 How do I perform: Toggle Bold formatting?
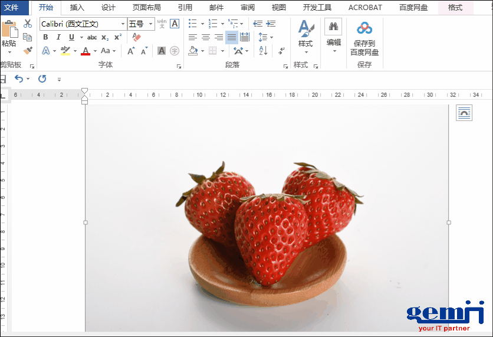tap(45, 37)
